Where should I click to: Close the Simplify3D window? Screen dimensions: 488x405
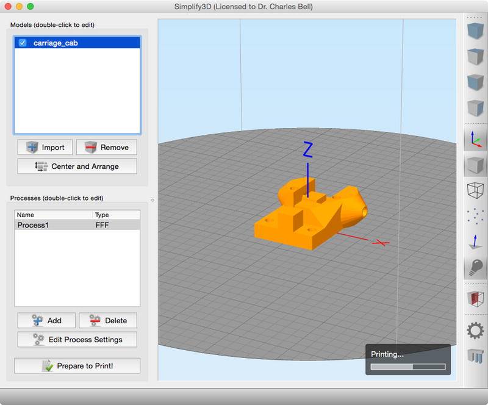pyautogui.click(x=8, y=6)
